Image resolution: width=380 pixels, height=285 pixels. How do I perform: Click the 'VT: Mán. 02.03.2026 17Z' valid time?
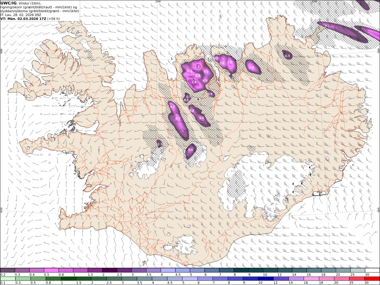pos(23,18)
